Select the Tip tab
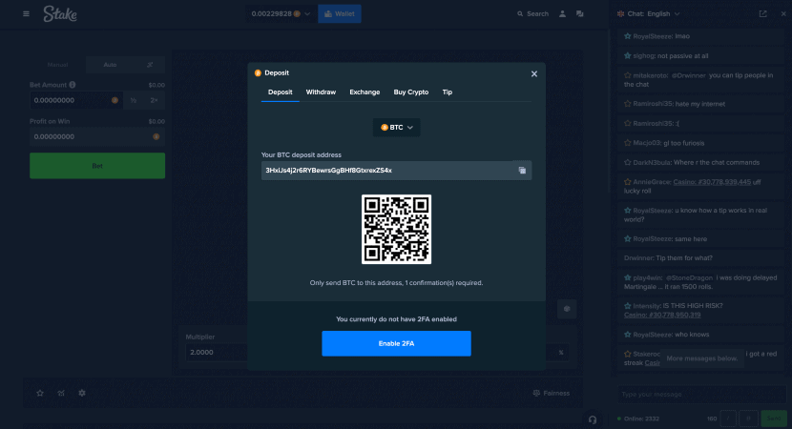Viewport: 792px width, 429px height. click(x=448, y=92)
